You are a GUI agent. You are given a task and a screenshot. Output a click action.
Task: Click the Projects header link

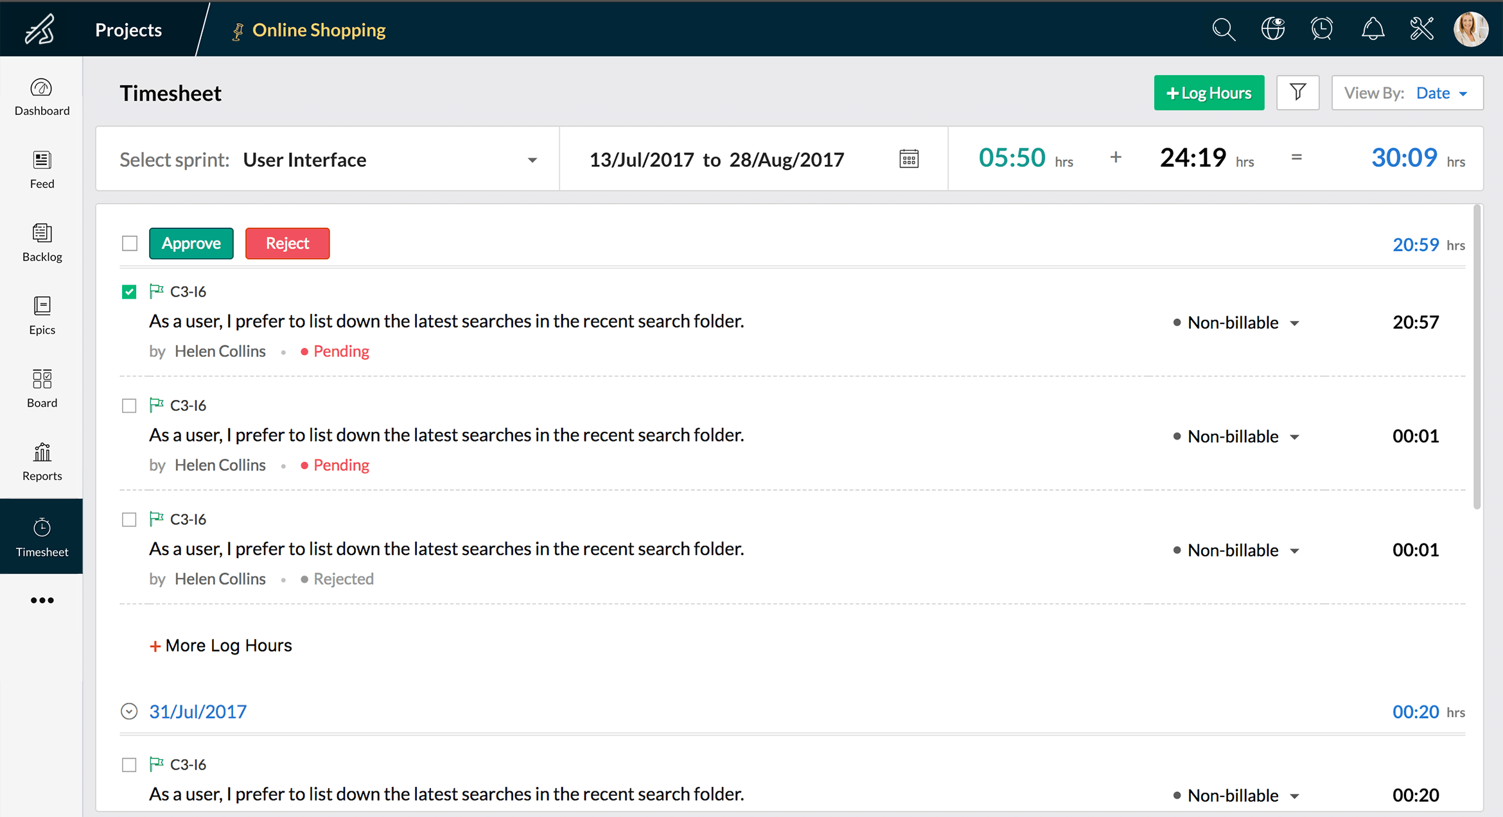(128, 30)
